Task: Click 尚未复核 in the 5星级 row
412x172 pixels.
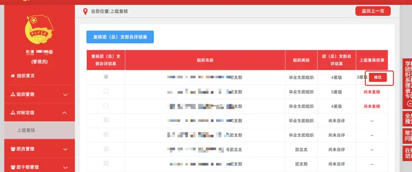Action: click(372, 92)
